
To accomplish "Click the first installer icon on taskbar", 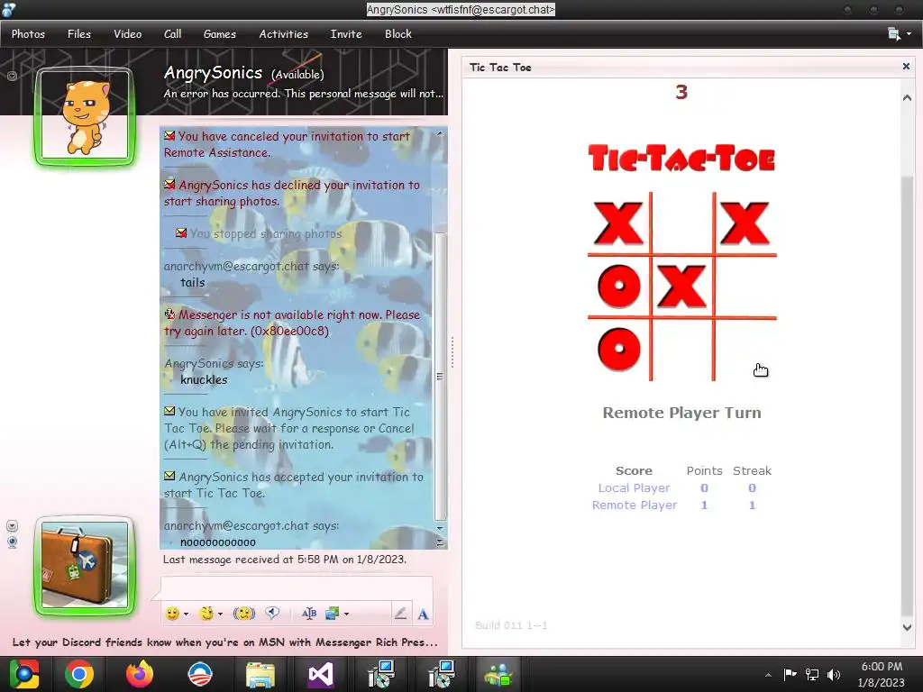I will [381, 674].
